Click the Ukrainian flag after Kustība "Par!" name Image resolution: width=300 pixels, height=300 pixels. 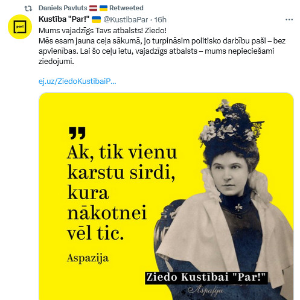coord(96,19)
